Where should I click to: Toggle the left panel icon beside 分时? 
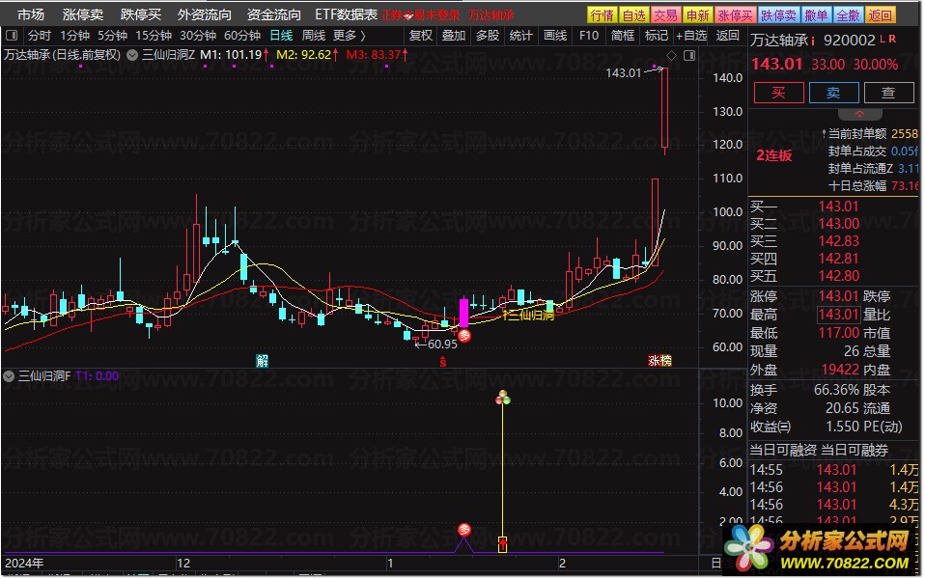[x=12, y=36]
